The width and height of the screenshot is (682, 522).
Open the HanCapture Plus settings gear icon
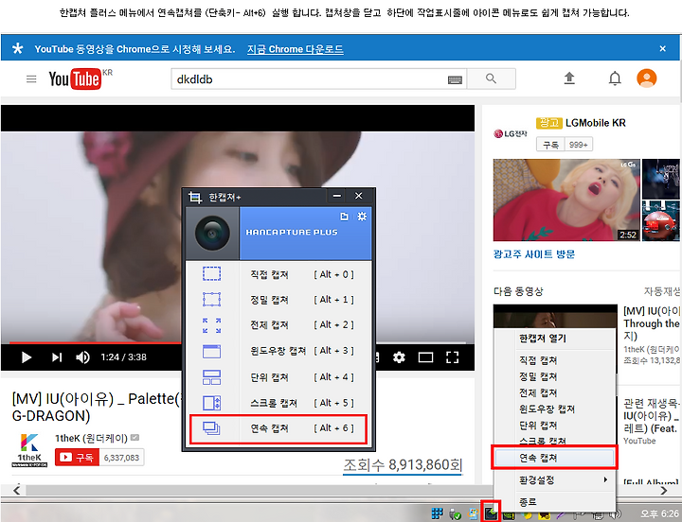pos(362,217)
